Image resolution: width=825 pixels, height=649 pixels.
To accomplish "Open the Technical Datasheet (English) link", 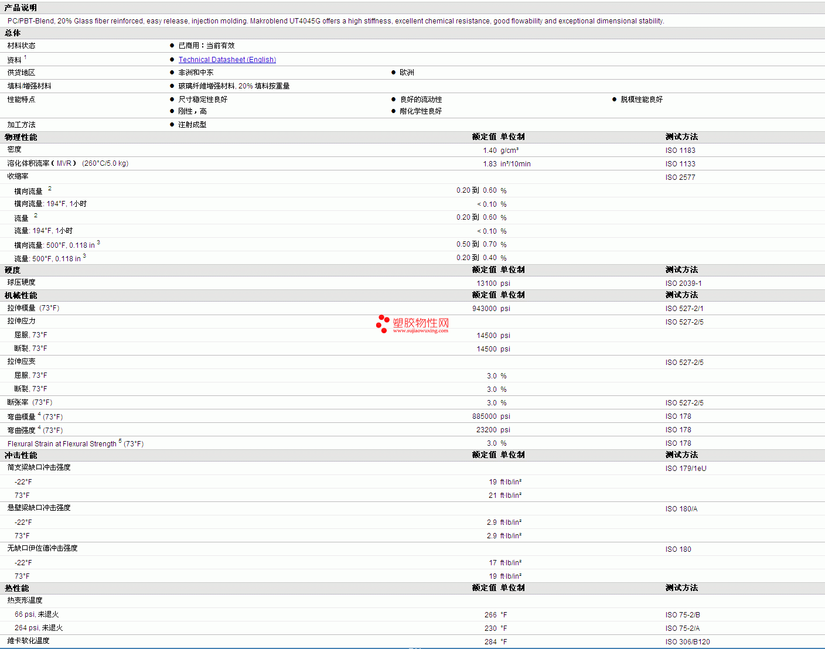I will pyautogui.click(x=227, y=60).
